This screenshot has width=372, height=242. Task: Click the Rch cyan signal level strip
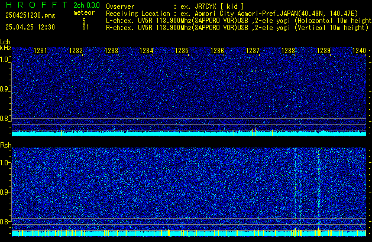tap(189, 233)
